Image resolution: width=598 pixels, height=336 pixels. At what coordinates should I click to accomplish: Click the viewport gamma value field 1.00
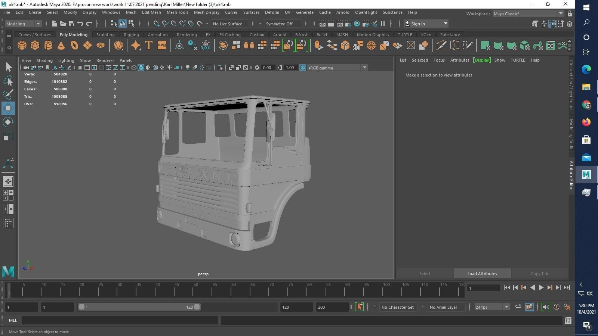pos(290,68)
